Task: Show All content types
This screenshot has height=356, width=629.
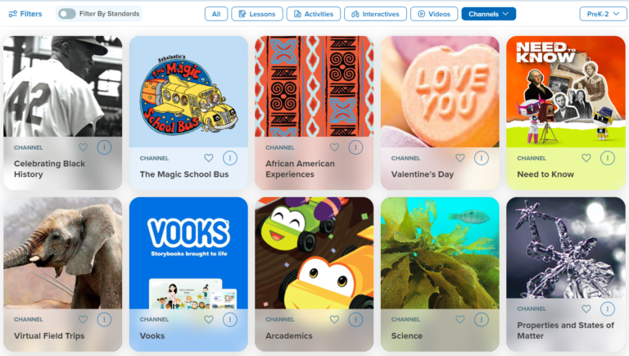Action: coord(216,14)
